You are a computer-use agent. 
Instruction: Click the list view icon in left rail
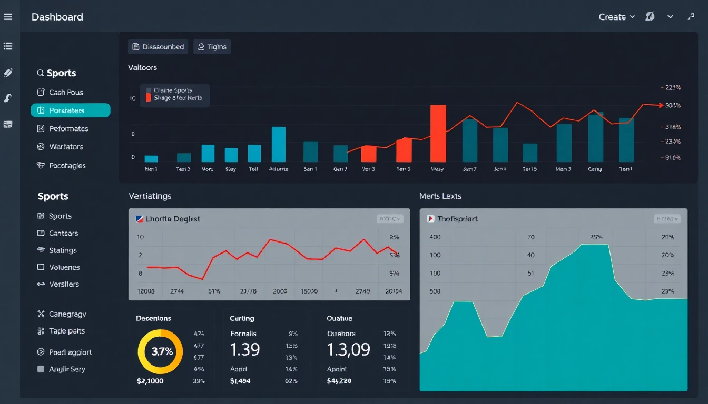pyautogui.click(x=8, y=46)
